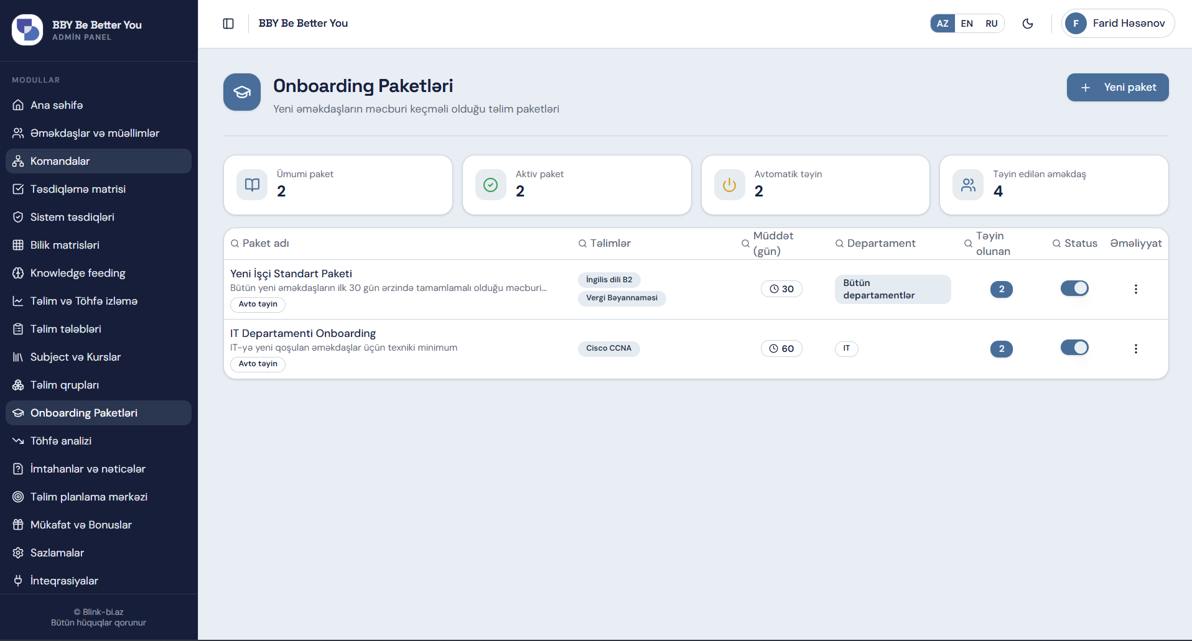This screenshot has height=641, width=1192.
Task: Open Sazlamalar settings
Action: click(99, 553)
